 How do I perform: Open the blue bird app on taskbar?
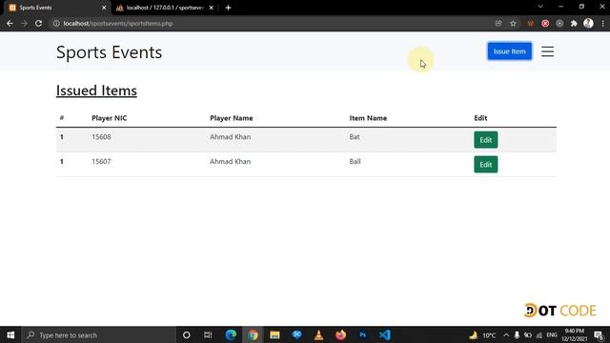tap(296, 334)
